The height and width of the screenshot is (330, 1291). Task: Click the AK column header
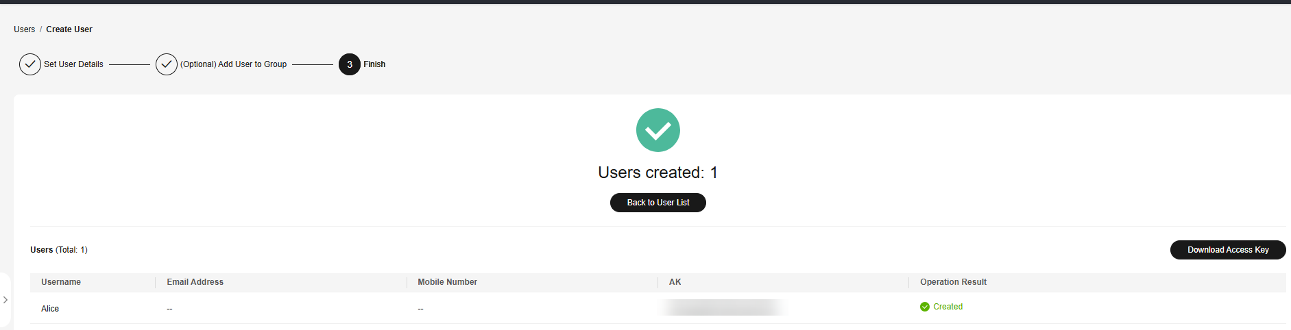(x=675, y=282)
